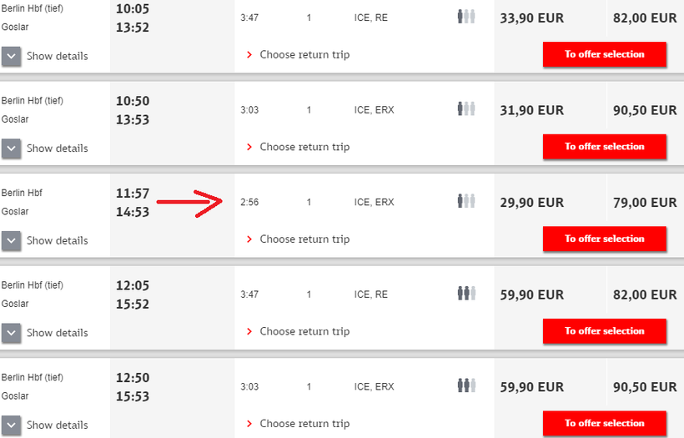The image size is (684, 438).
Task: Expand Show details for the 12:50 departure
Action: click(x=45, y=425)
